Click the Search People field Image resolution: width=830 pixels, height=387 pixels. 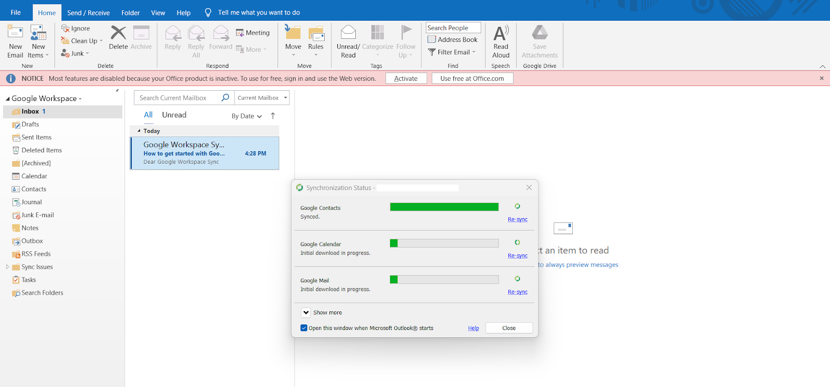(x=453, y=27)
